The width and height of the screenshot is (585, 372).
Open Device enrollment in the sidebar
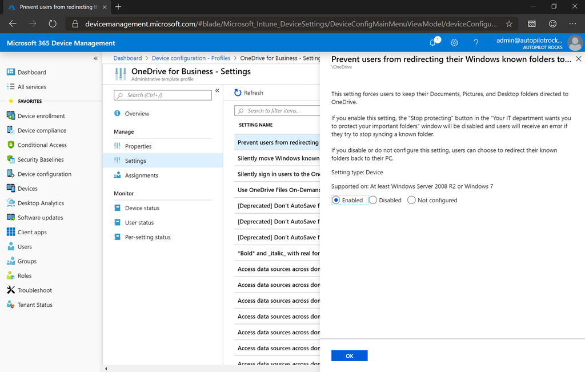[41, 116]
